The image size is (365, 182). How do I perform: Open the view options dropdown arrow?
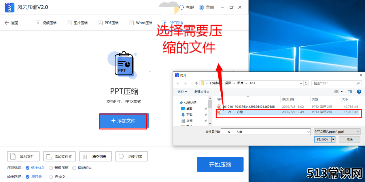click(342, 92)
